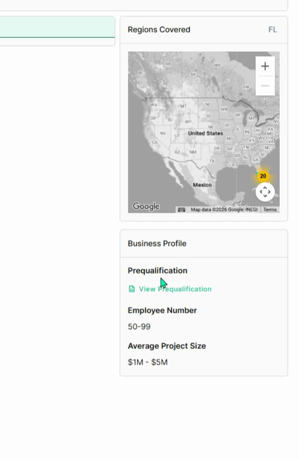The width and height of the screenshot is (299, 461).
Task: Open the map camera controls
Action: (265, 192)
